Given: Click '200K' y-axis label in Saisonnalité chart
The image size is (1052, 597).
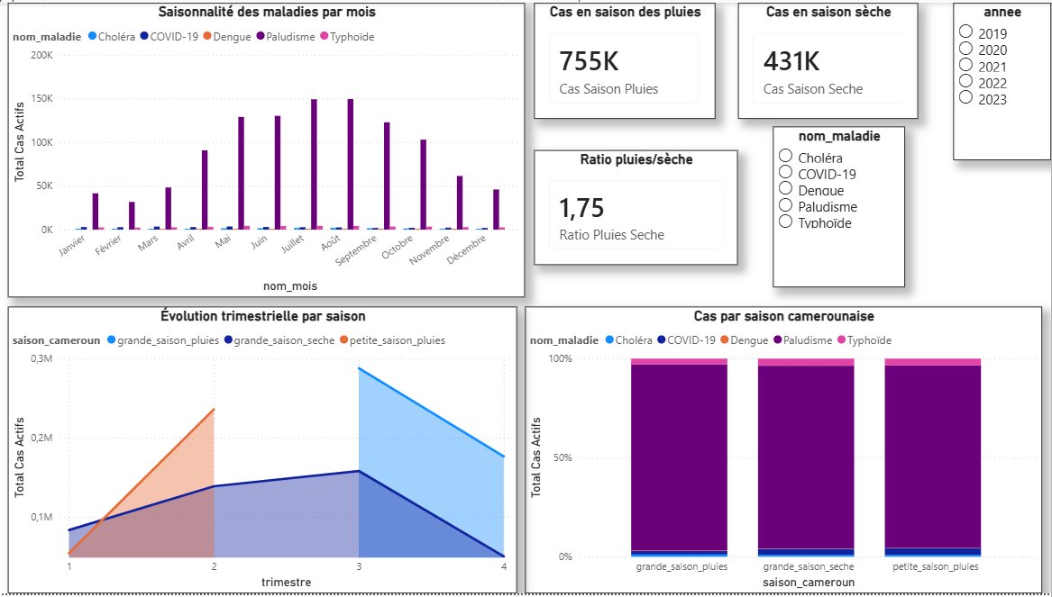Looking at the screenshot, I should click(41, 55).
